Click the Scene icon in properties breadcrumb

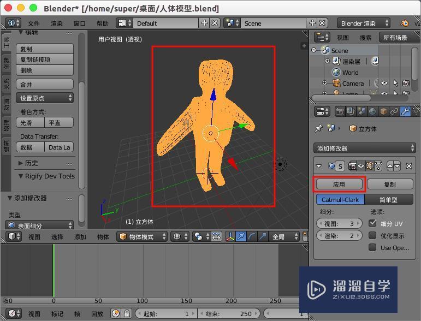coord(331,128)
